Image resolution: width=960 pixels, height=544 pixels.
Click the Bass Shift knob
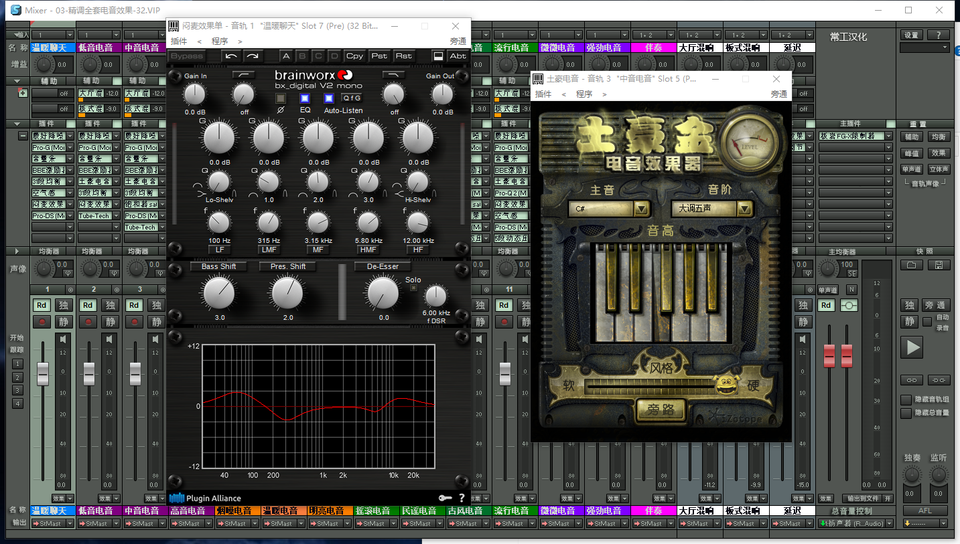tap(219, 294)
